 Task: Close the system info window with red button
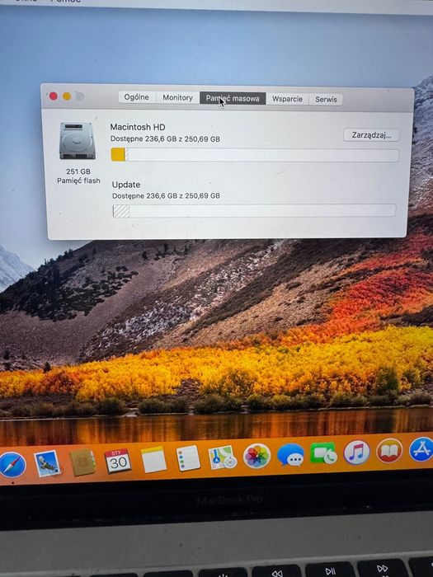(x=54, y=96)
